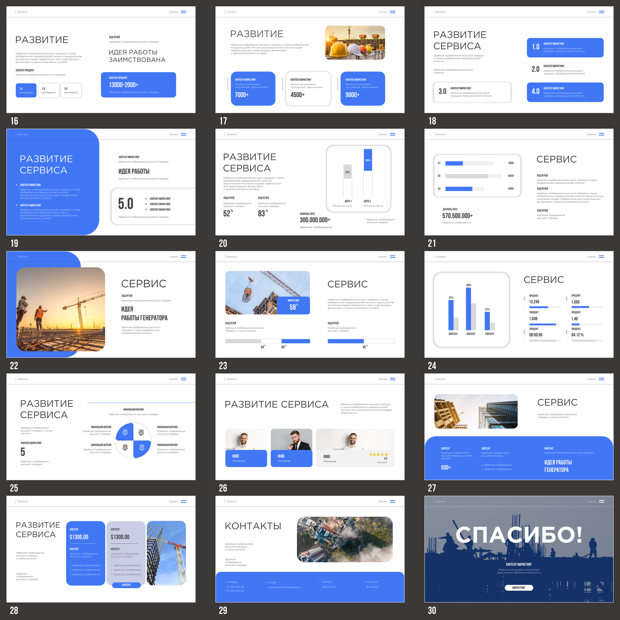Click the 55% progress bar on slide 23
This screenshot has height=620, width=620.
[361, 341]
